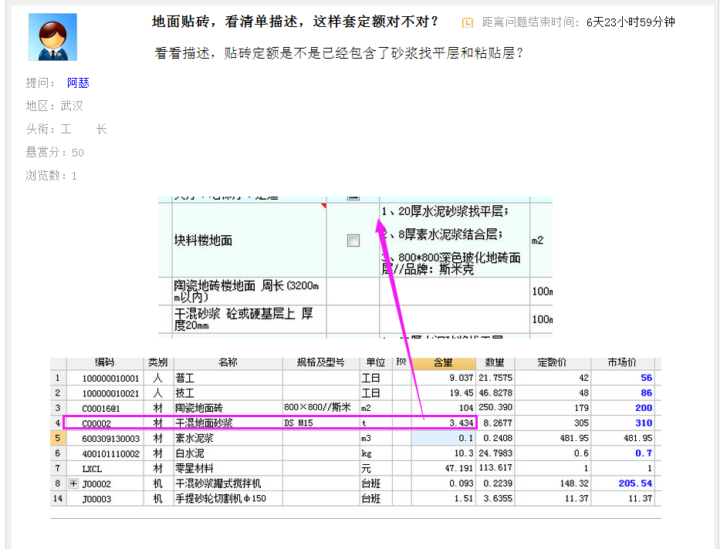This screenshot has width=727, height=549.
Task: Click the 规格及型号 column header
Action: pos(321,362)
